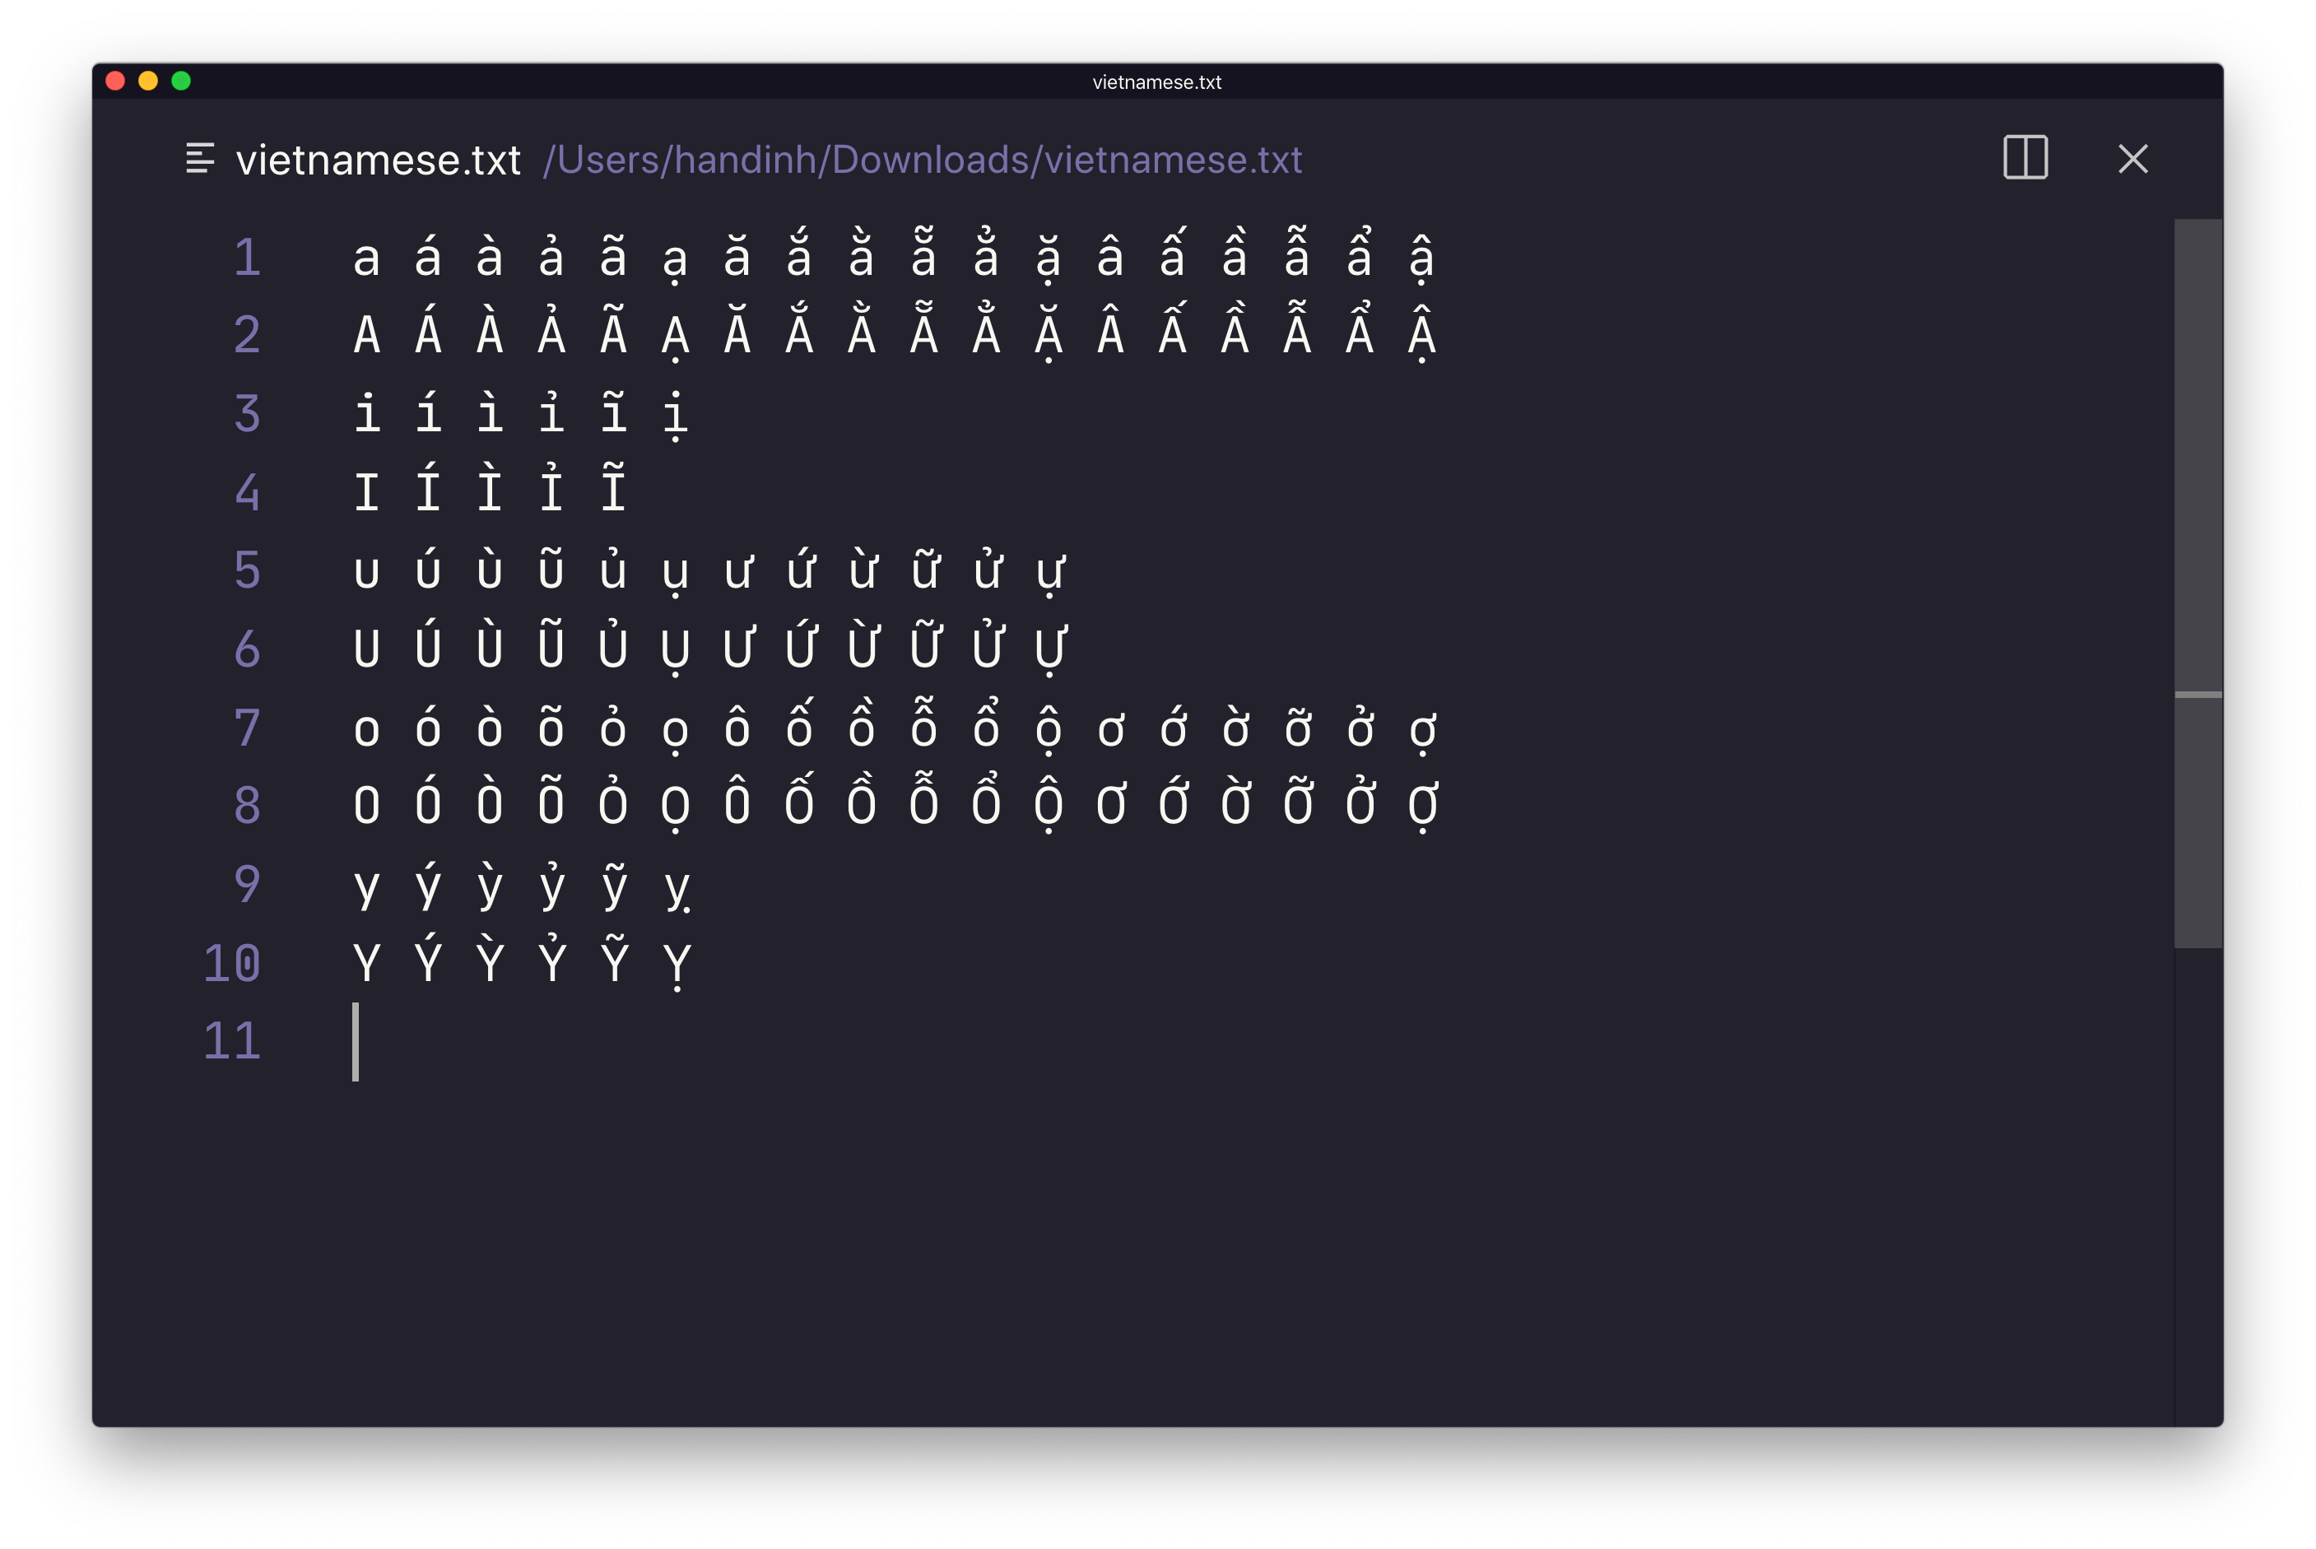Click 'Ự' at end of line 6

(x=1051, y=650)
